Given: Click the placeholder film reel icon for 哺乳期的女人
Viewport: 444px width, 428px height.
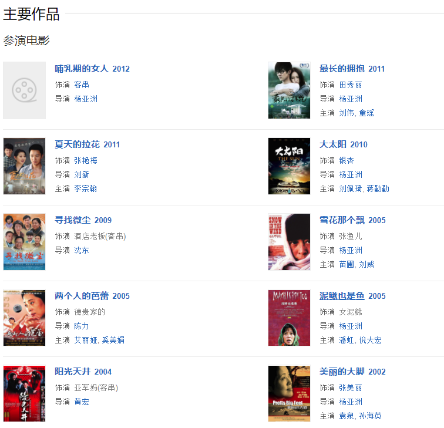Looking at the screenshot, I should point(24,90).
